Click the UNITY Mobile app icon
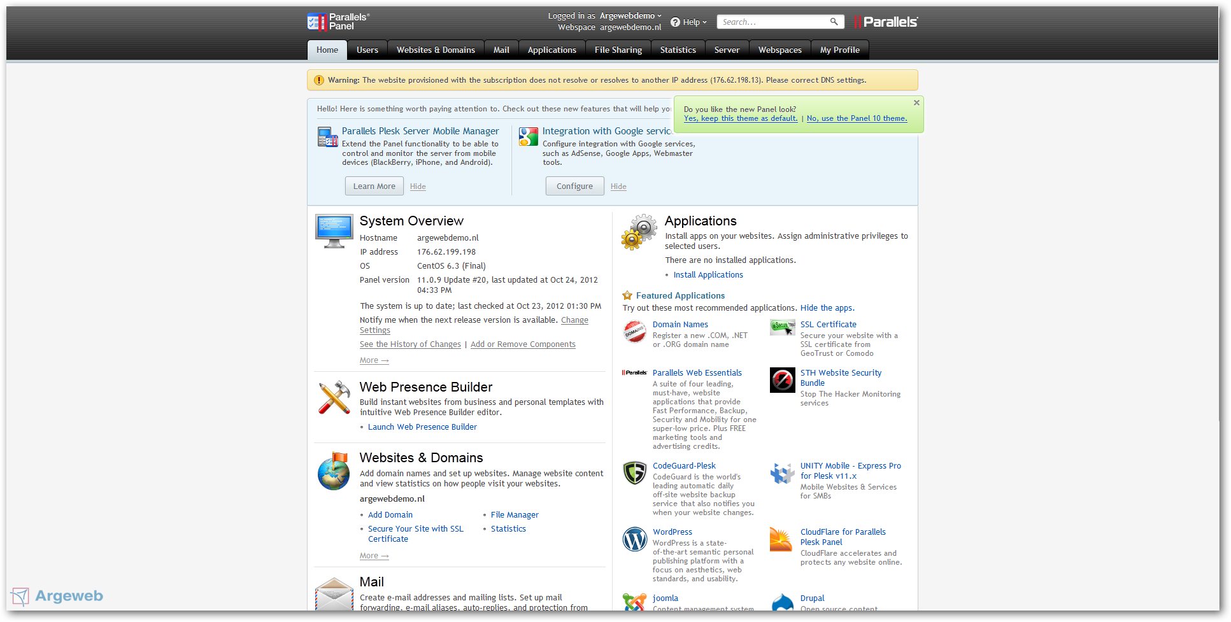1231x622 pixels. coord(782,473)
